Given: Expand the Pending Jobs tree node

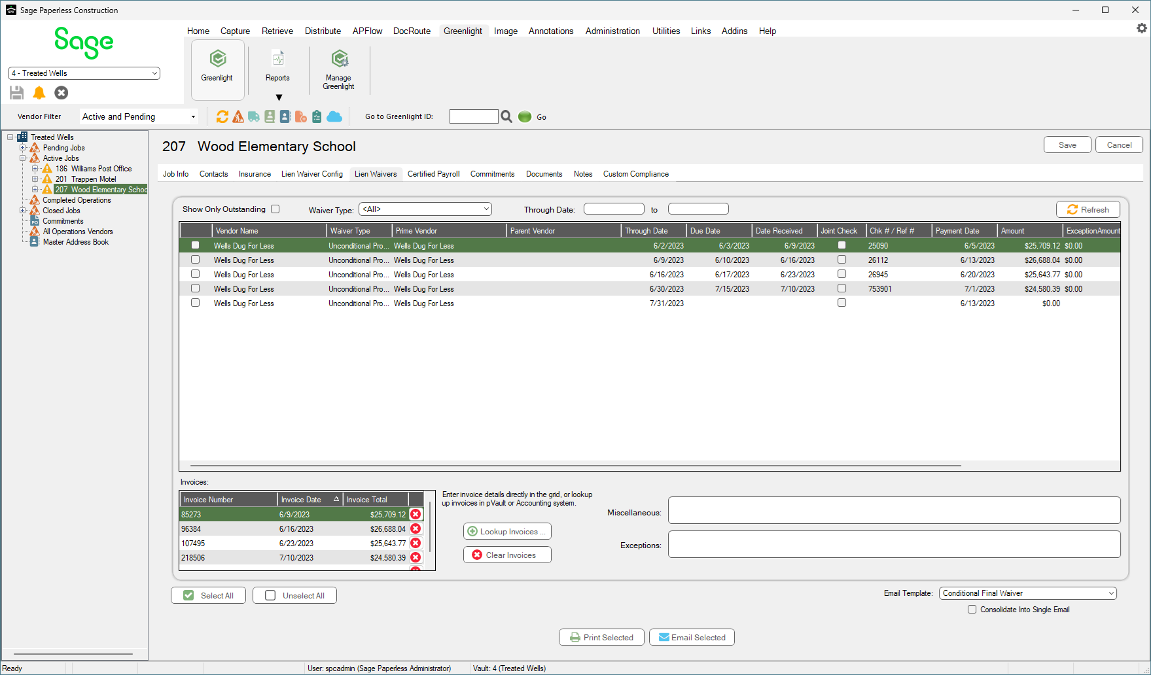Looking at the screenshot, I should (23, 148).
